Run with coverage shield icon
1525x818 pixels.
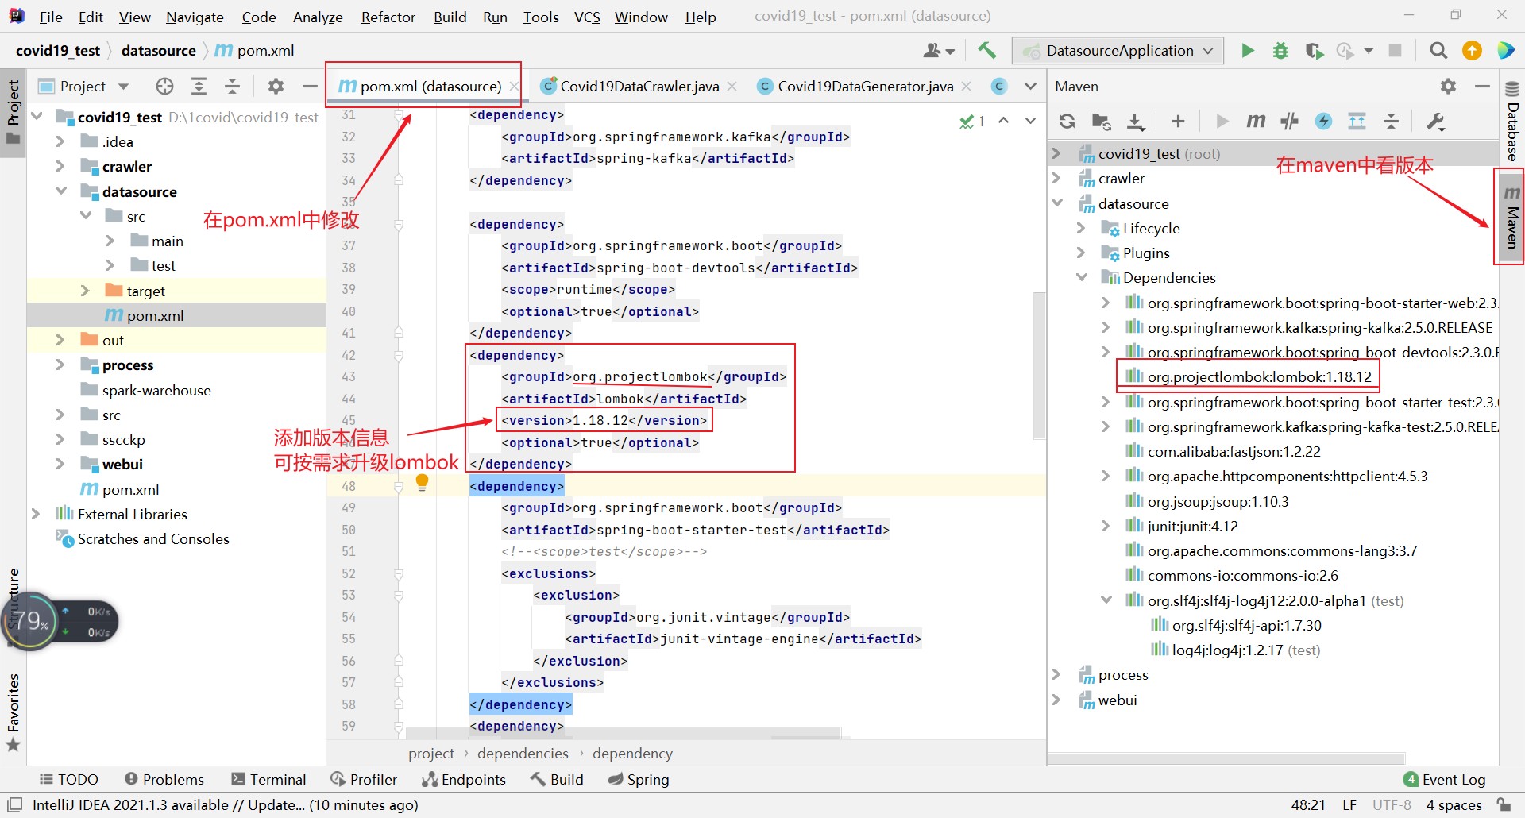[x=1314, y=51]
